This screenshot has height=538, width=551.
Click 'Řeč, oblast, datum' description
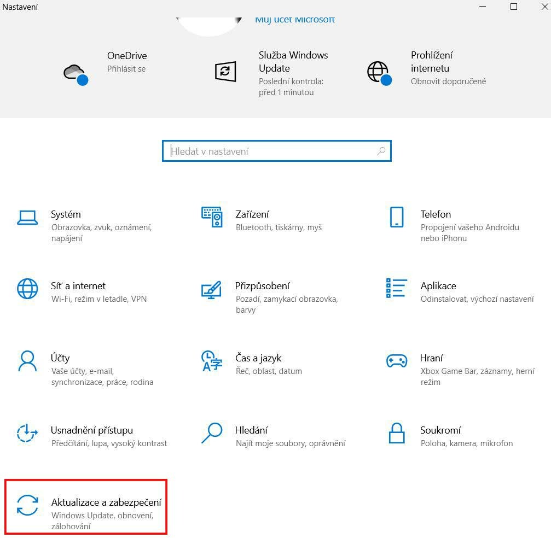point(269,371)
